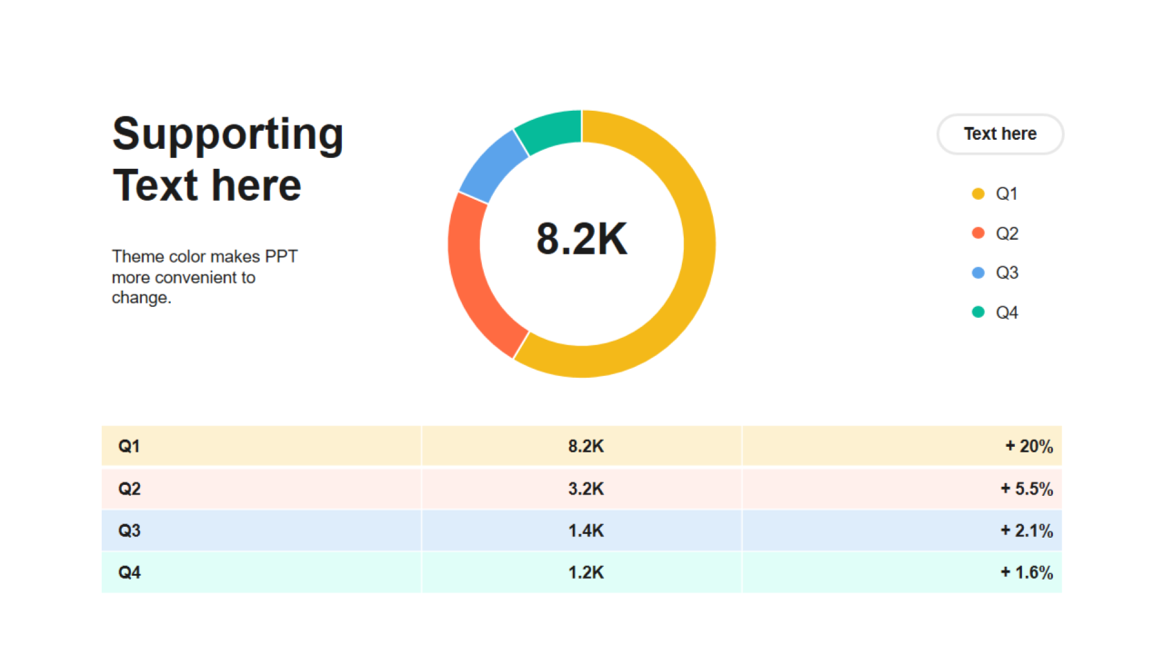Click the 'Text here' pill button

tap(1000, 134)
